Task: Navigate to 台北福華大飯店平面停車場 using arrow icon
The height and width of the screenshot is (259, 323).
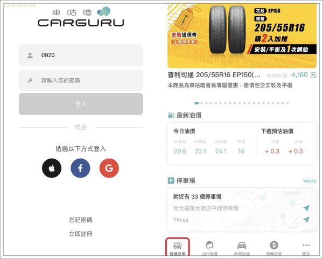Action: [306, 208]
